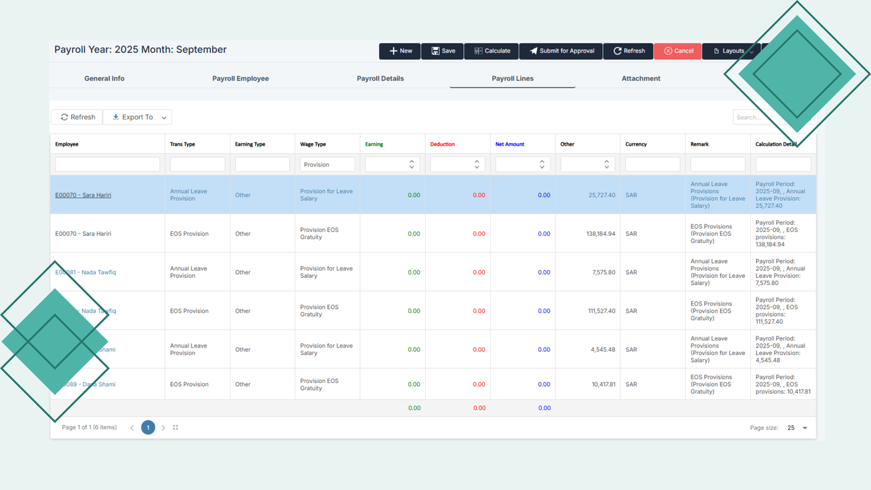871x490 pixels.
Task: Open the Export To dropdown
Action: click(x=137, y=117)
